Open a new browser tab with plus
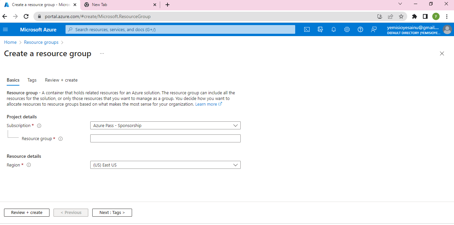454x225 pixels. 167,5
